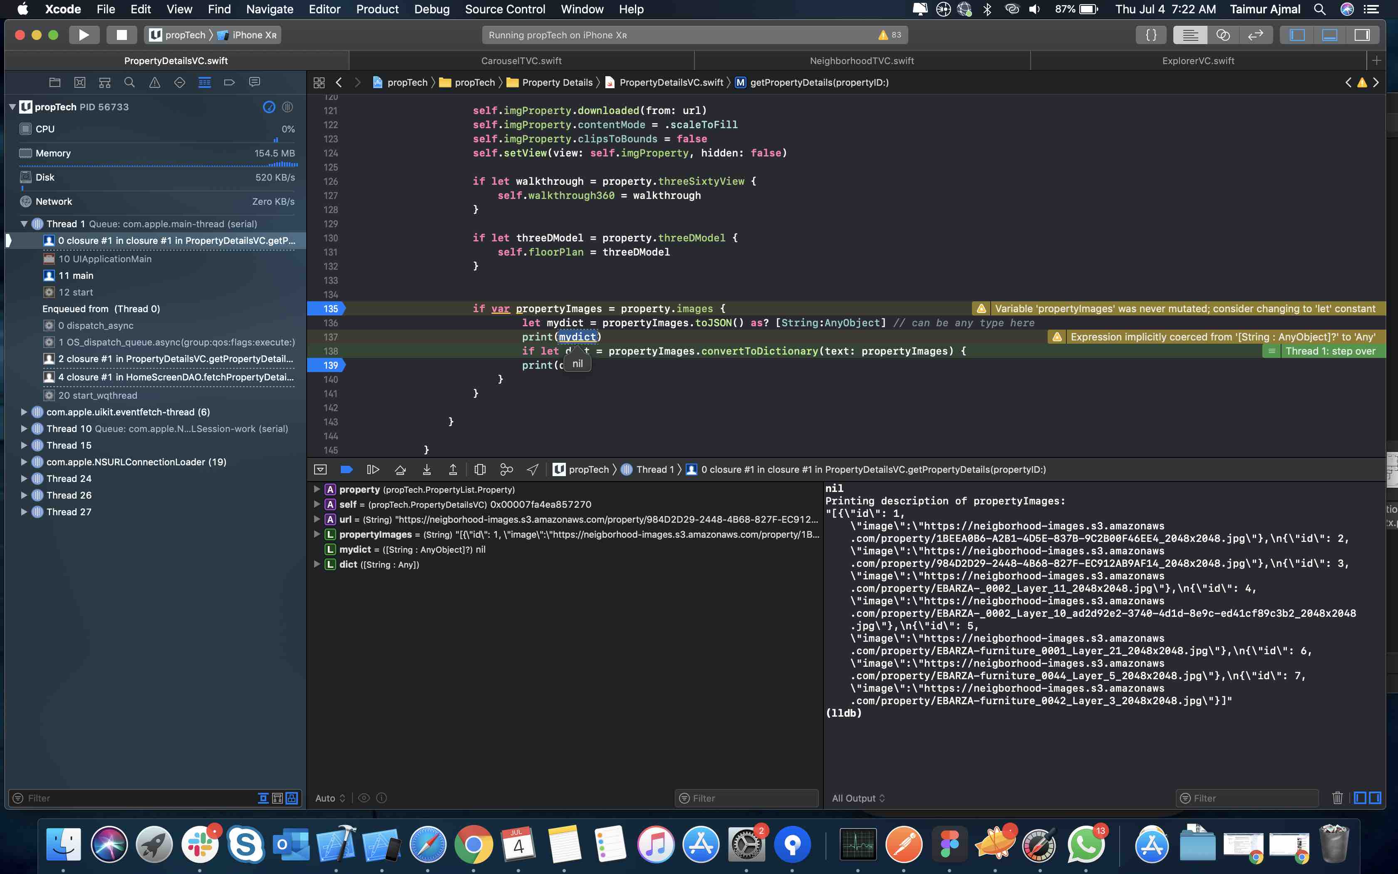The height and width of the screenshot is (874, 1398).
Task: Select 11 main stack frame
Action: tap(76, 276)
